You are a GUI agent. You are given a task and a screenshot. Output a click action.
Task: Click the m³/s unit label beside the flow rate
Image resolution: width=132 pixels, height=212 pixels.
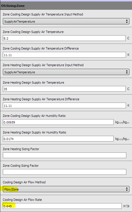pyautogui.click(x=126, y=206)
